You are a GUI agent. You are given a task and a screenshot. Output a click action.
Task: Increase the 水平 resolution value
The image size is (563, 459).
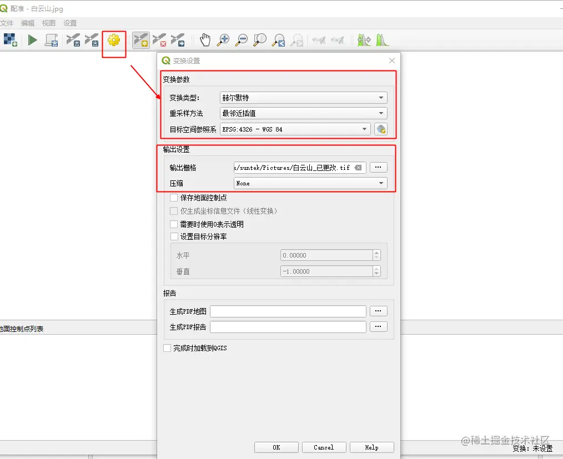376,253
